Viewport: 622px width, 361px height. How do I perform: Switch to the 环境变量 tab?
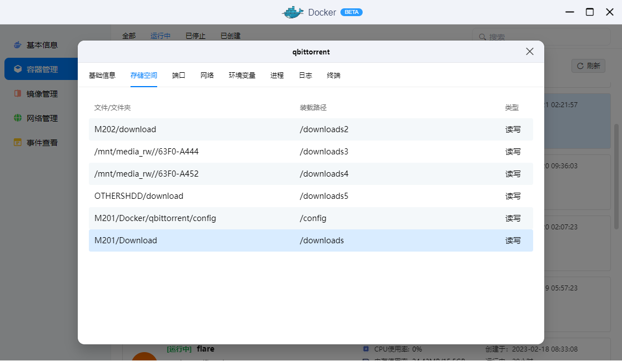[242, 76]
